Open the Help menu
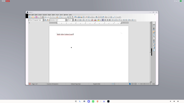This screenshot has width=184, height=103. pyautogui.click(x=70, y=15)
